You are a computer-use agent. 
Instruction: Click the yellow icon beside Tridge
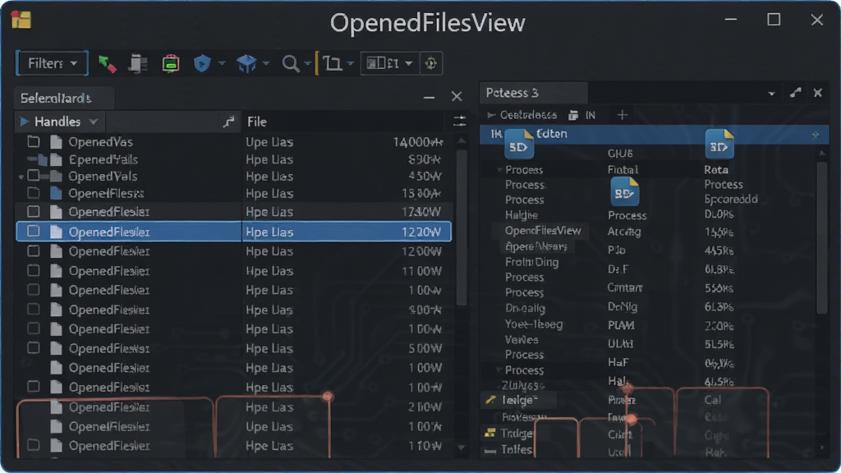coord(489,433)
